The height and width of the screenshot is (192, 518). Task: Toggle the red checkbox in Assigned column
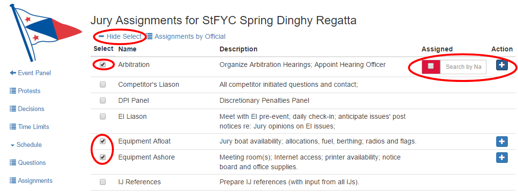(x=431, y=66)
